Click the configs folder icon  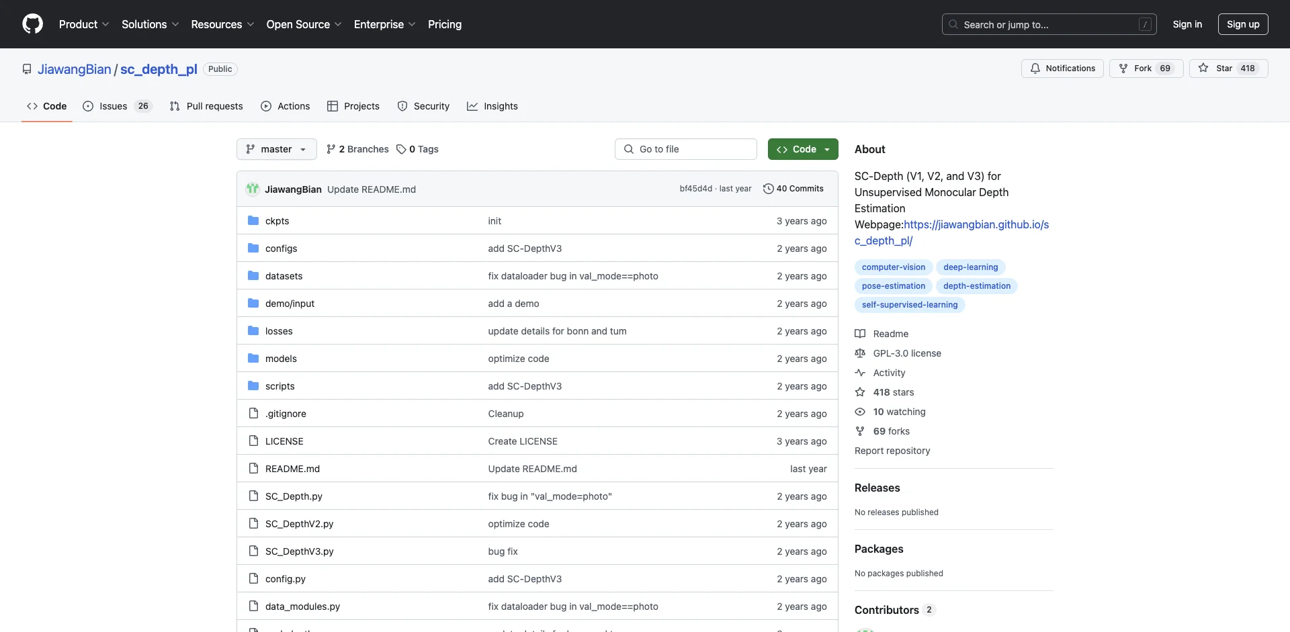[253, 249]
